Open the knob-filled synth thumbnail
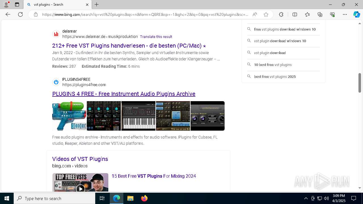Image resolution: width=363 pixels, height=204 pixels. 173,116
